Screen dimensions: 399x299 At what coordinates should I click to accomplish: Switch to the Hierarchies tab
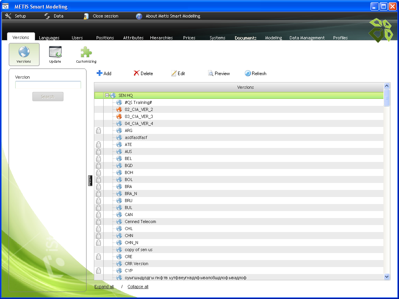pyautogui.click(x=161, y=38)
